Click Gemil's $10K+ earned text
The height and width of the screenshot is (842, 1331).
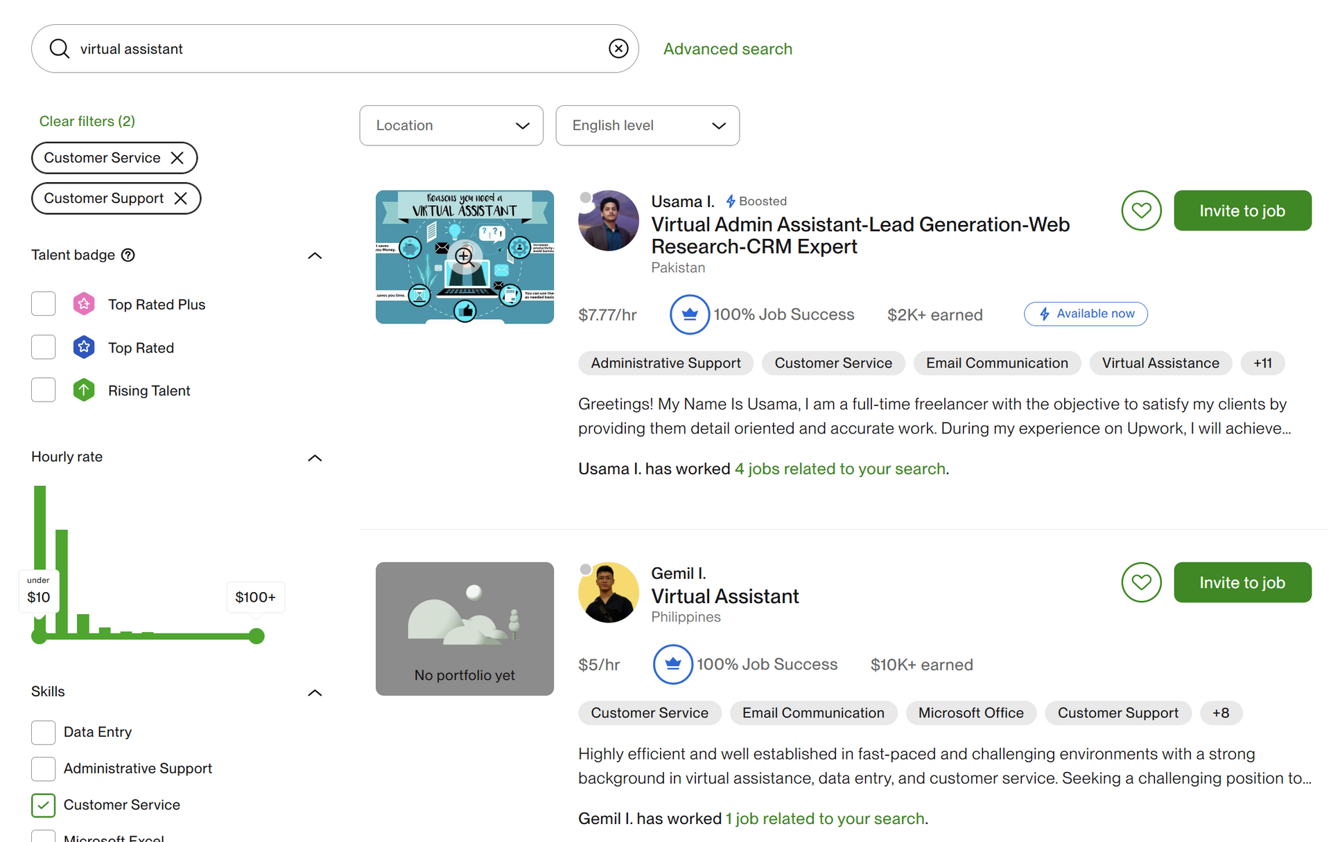921,665
